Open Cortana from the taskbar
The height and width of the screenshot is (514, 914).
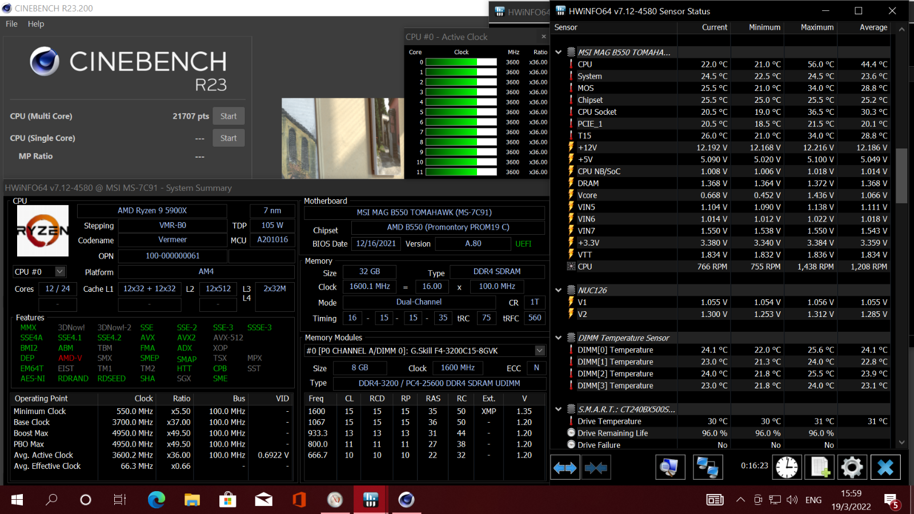click(86, 500)
